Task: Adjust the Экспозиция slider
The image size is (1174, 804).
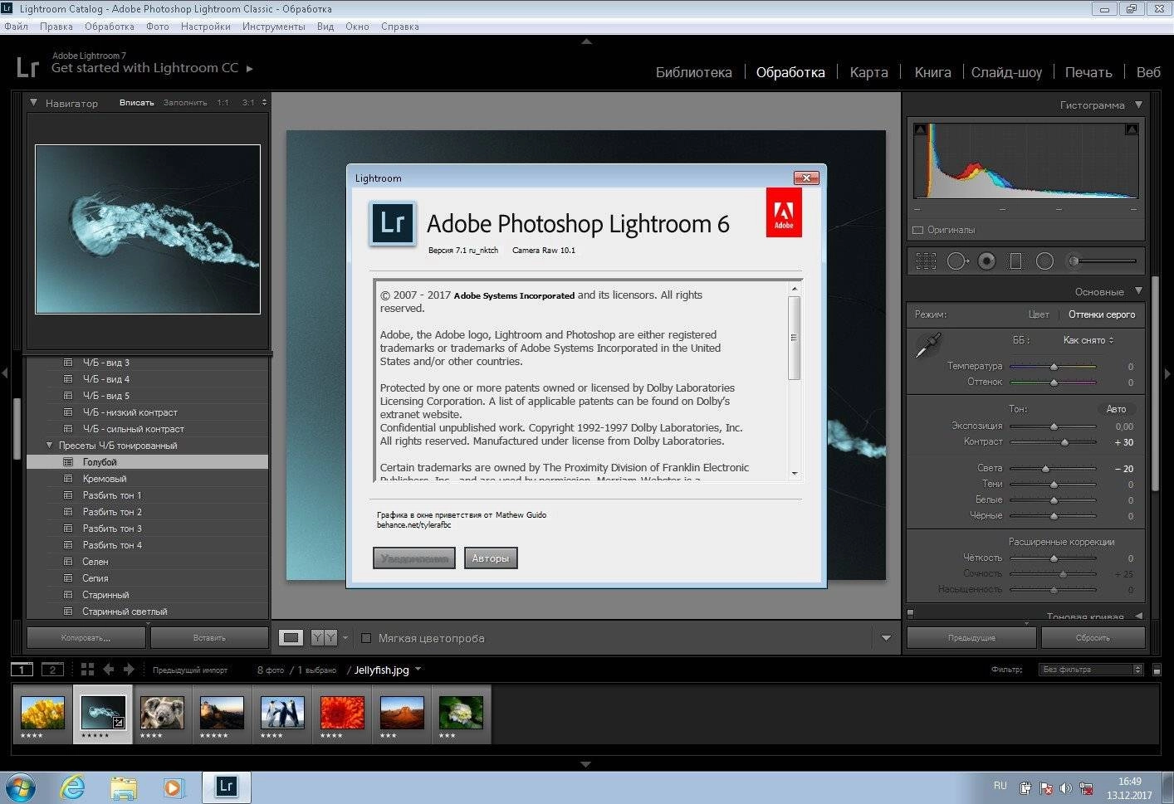Action: point(1054,426)
